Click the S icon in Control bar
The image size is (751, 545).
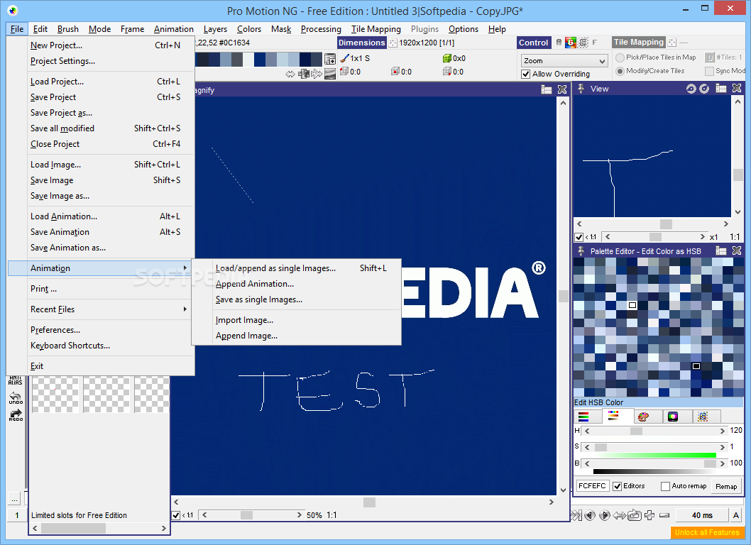point(583,43)
